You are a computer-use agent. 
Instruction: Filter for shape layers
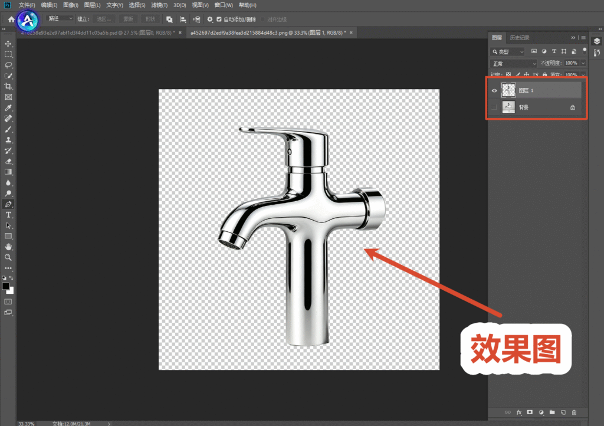point(564,51)
